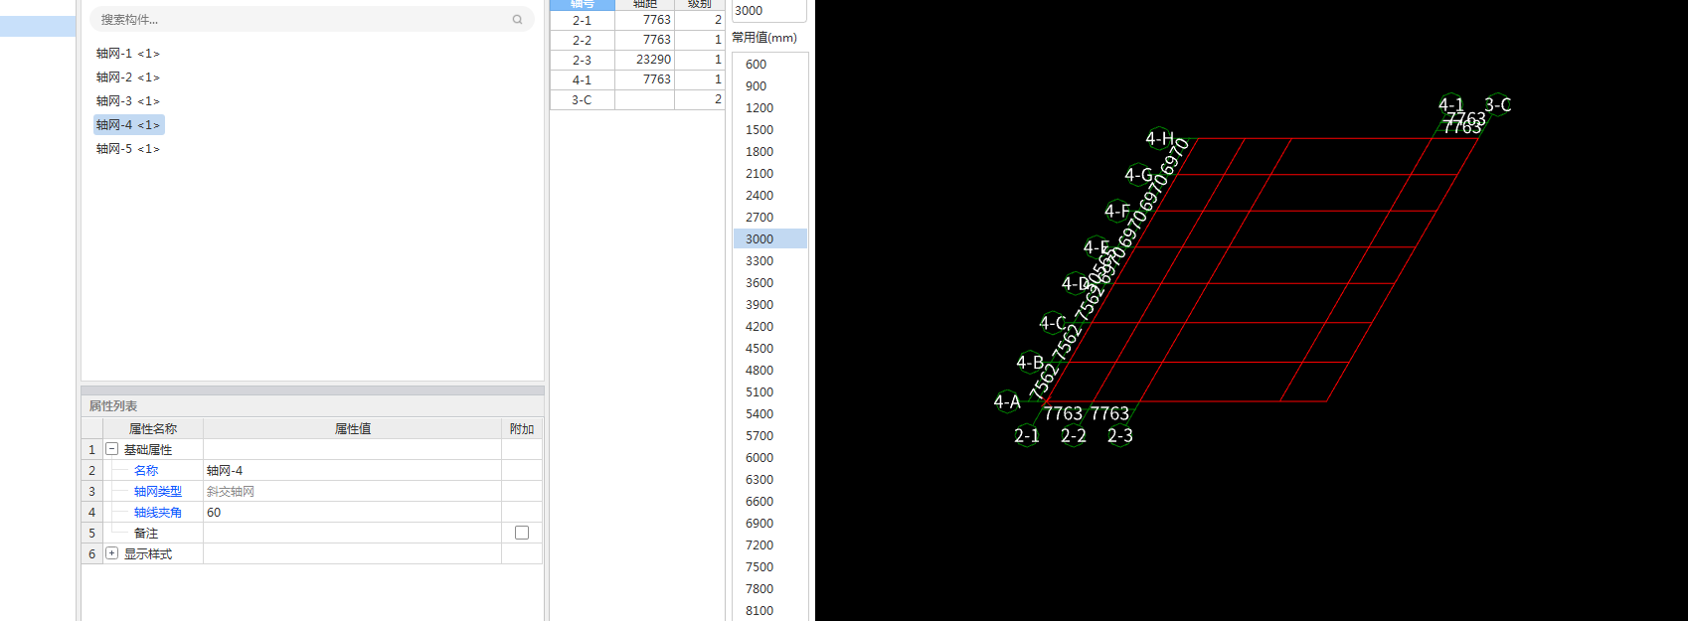Viewport: 1688px width, 621px height.
Task: Collapse the 基础属性 property group
Action: (x=112, y=449)
